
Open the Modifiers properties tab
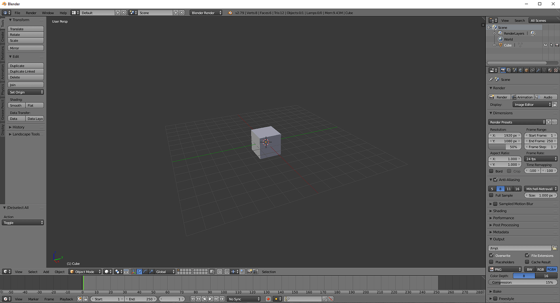[x=539, y=70]
